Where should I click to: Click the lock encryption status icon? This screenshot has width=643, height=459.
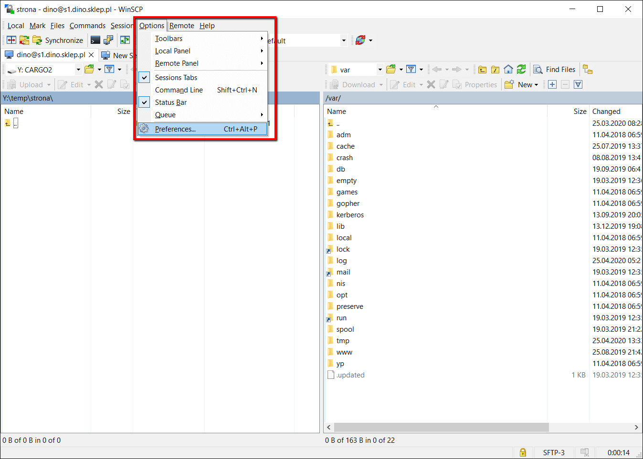coord(523,452)
